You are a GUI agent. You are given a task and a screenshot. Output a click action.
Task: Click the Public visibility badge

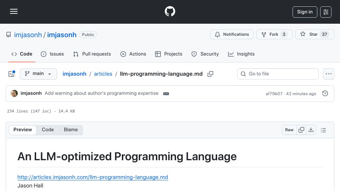click(x=88, y=35)
